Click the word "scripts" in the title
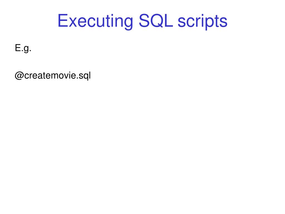 point(203,22)
